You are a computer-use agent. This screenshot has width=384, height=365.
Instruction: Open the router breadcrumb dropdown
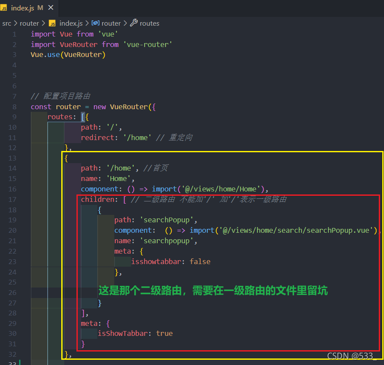tap(30, 23)
